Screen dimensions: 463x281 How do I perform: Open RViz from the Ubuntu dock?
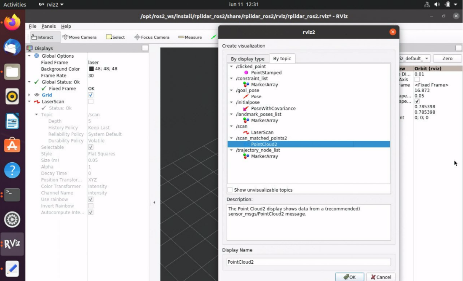point(12,244)
